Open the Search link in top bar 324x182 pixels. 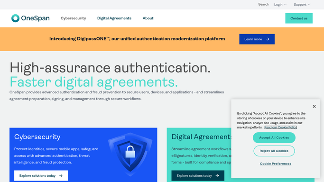263,4
